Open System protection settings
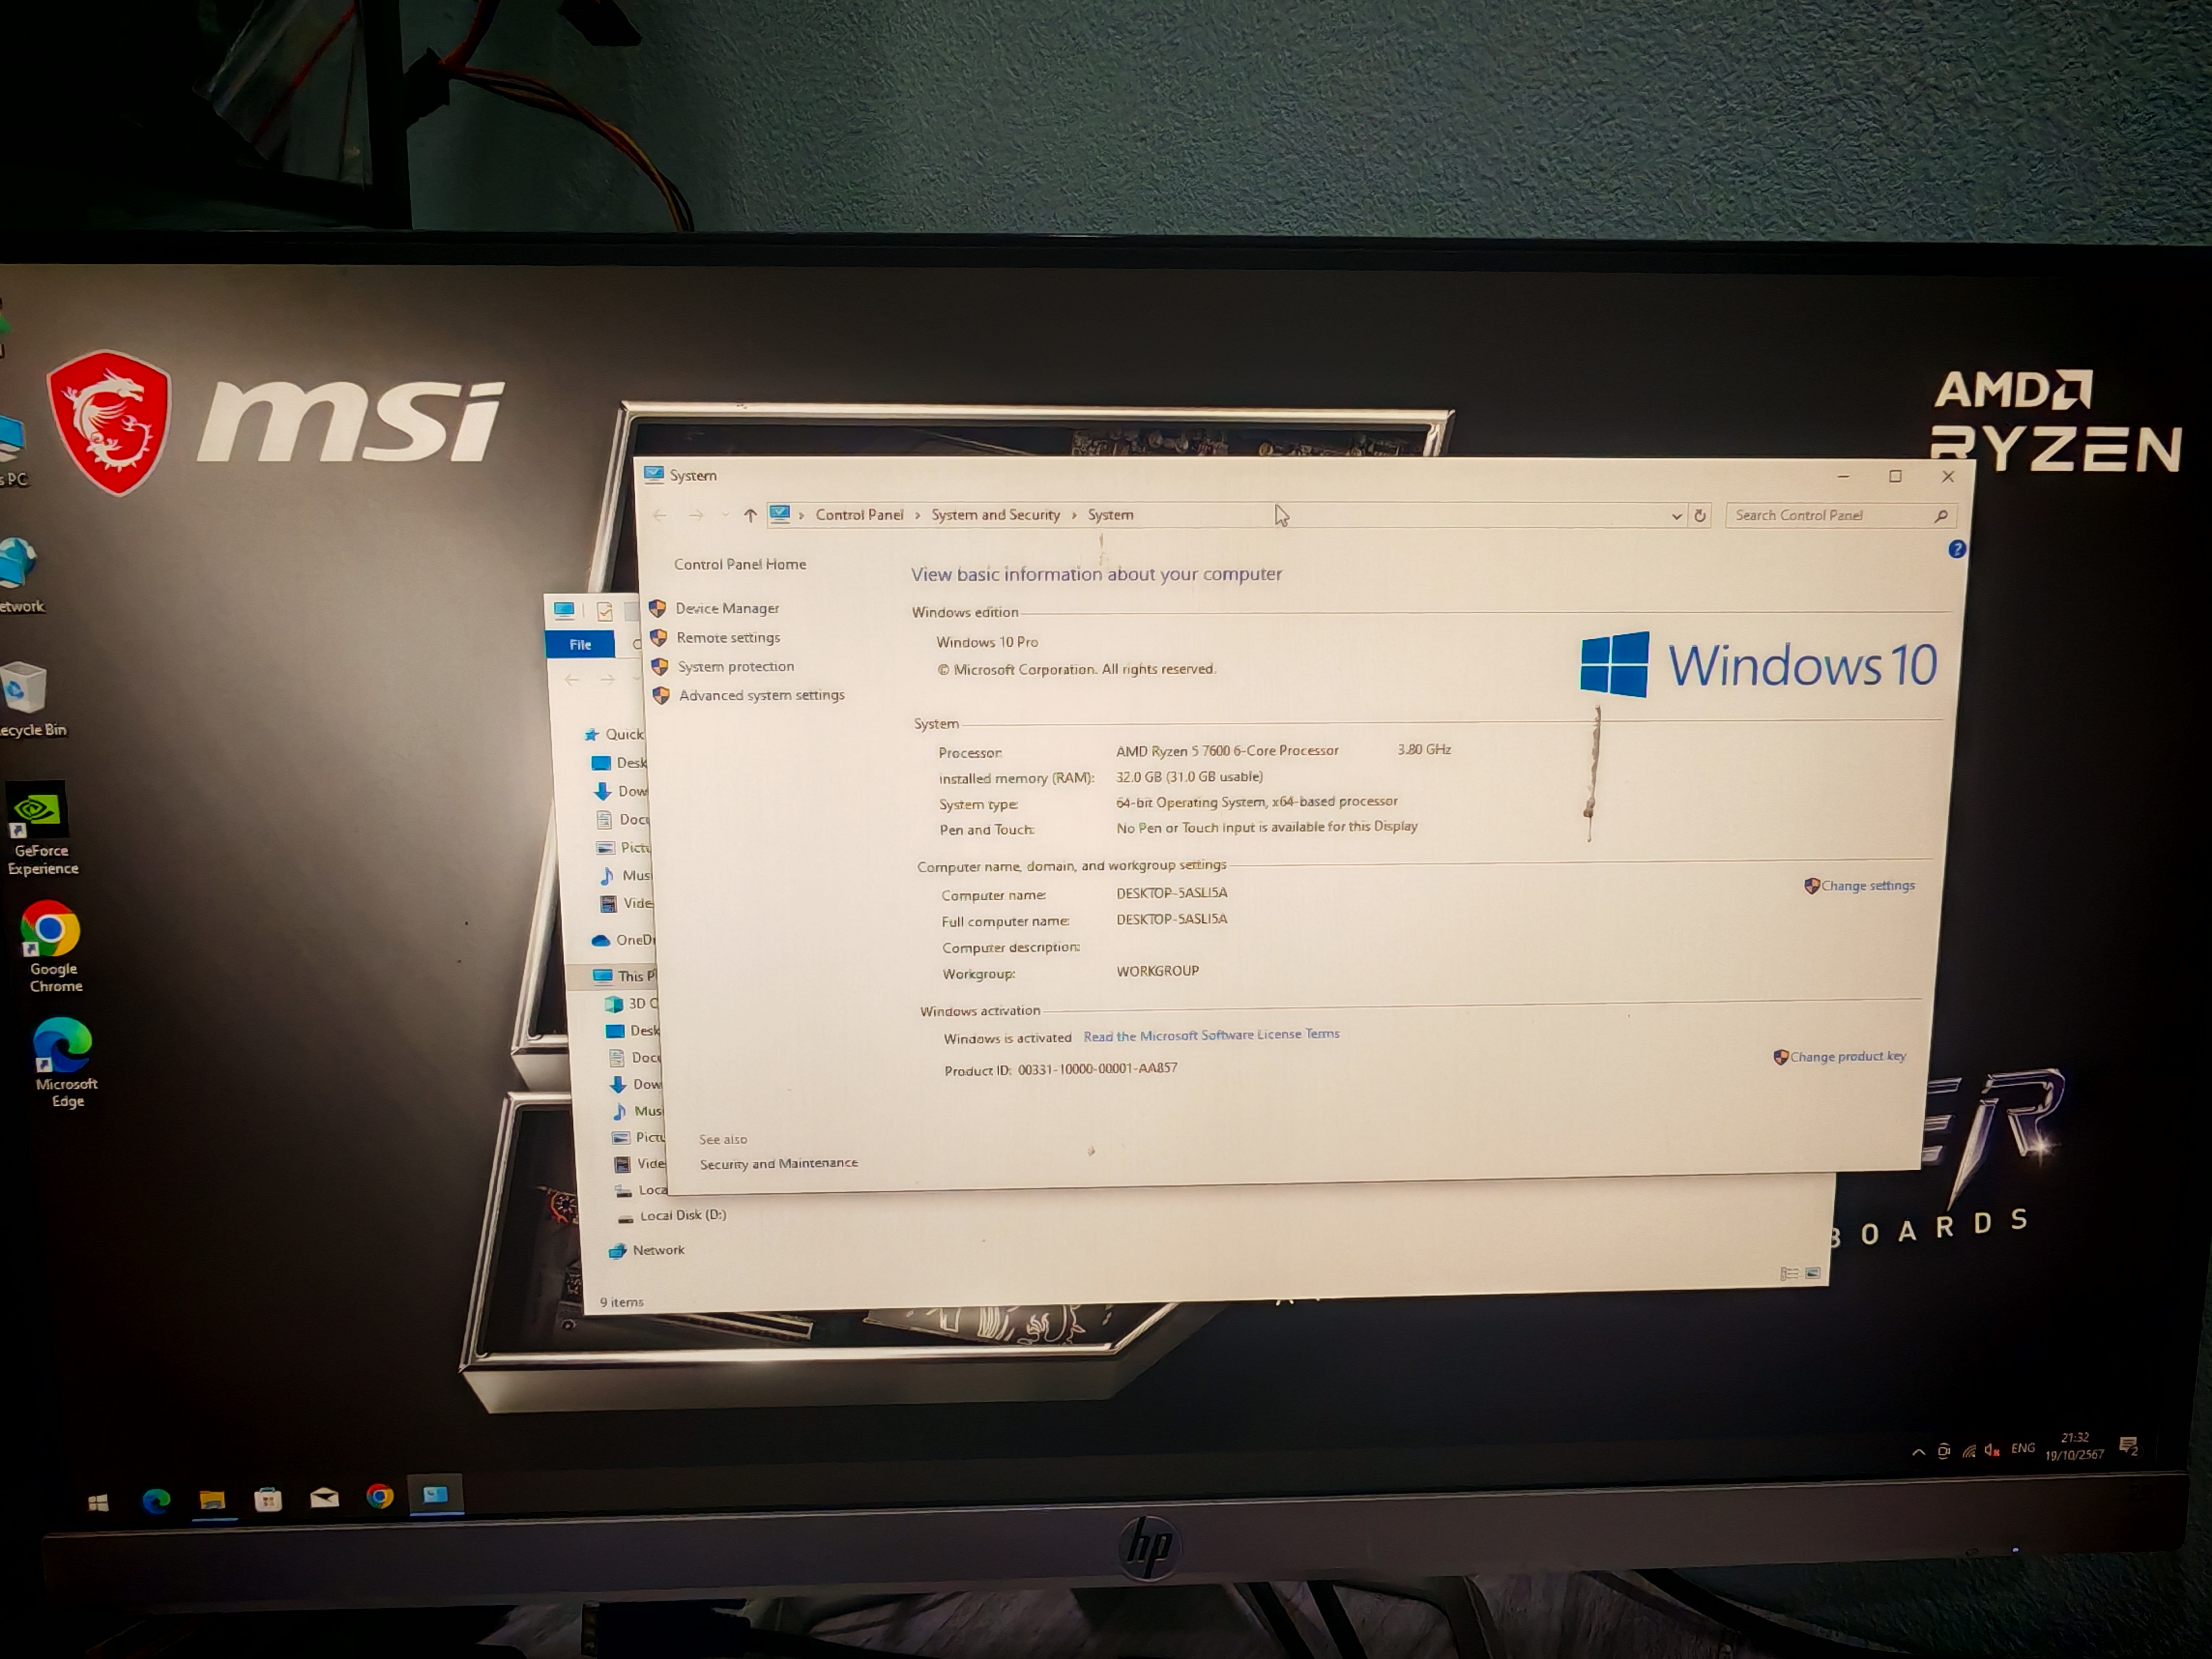2212x1659 pixels. coord(735,666)
